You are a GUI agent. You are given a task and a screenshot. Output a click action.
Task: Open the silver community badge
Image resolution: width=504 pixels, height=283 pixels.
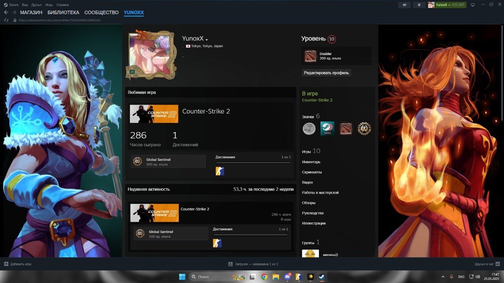point(309,129)
